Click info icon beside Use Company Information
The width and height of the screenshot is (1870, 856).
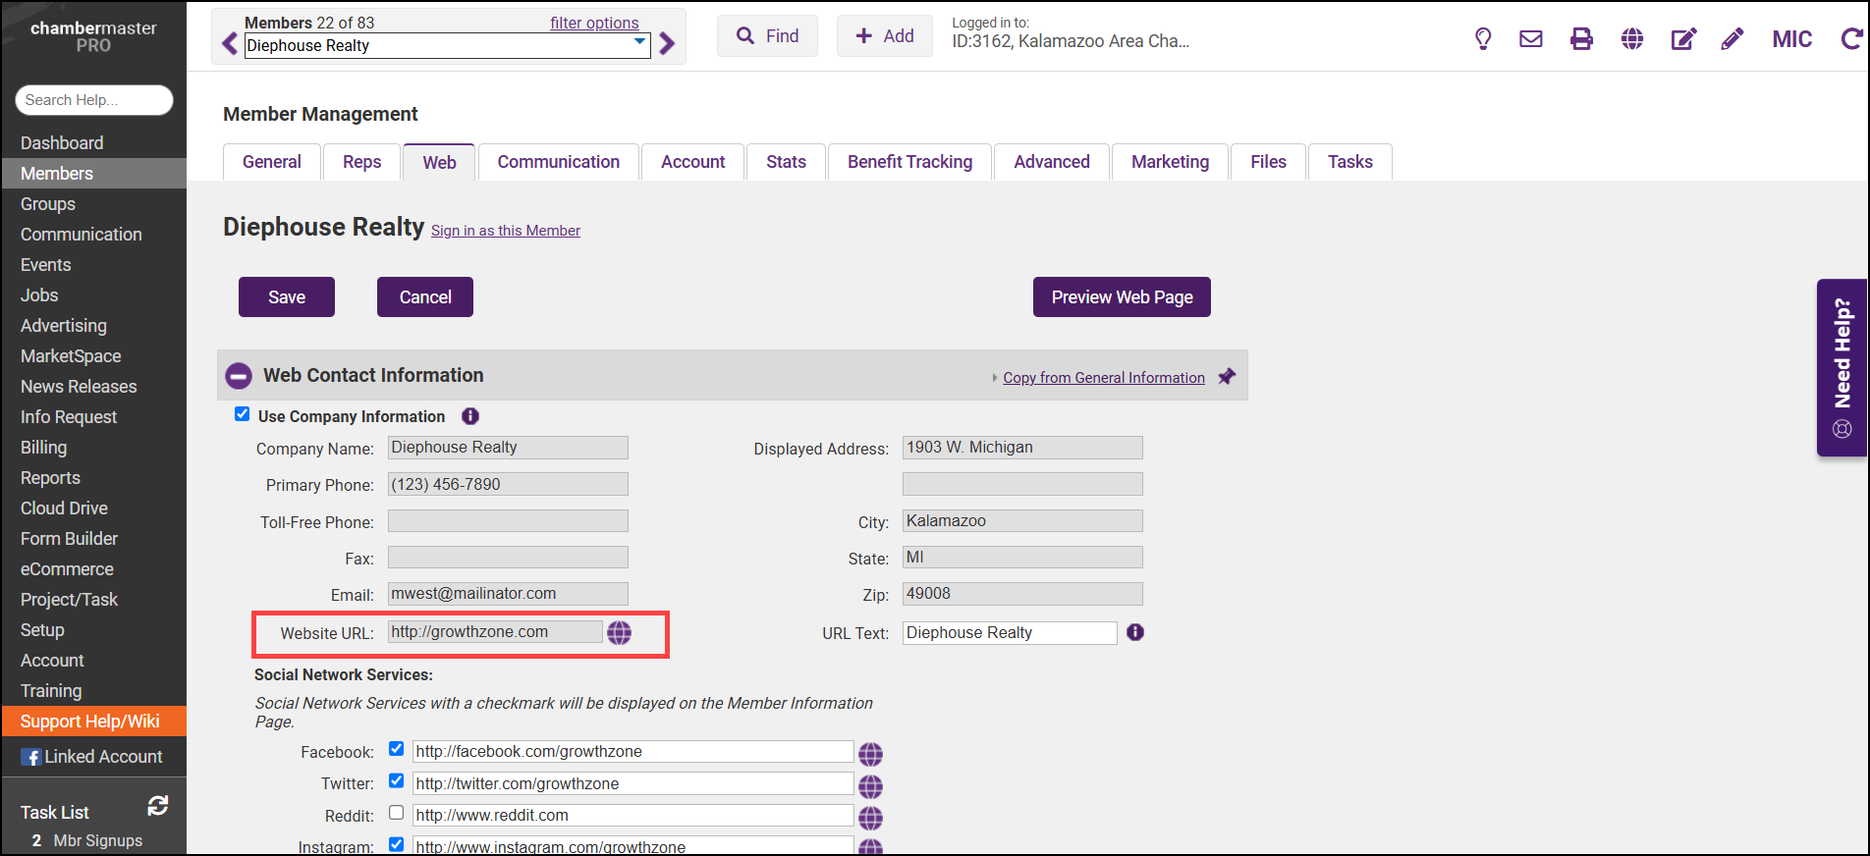(x=470, y=416)
